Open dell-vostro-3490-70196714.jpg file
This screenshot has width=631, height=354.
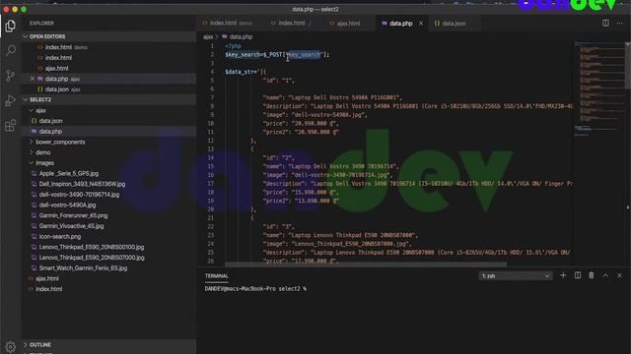coord(108,195)
